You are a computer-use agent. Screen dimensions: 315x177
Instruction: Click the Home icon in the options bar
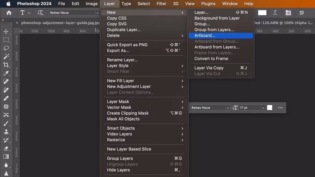9,13
